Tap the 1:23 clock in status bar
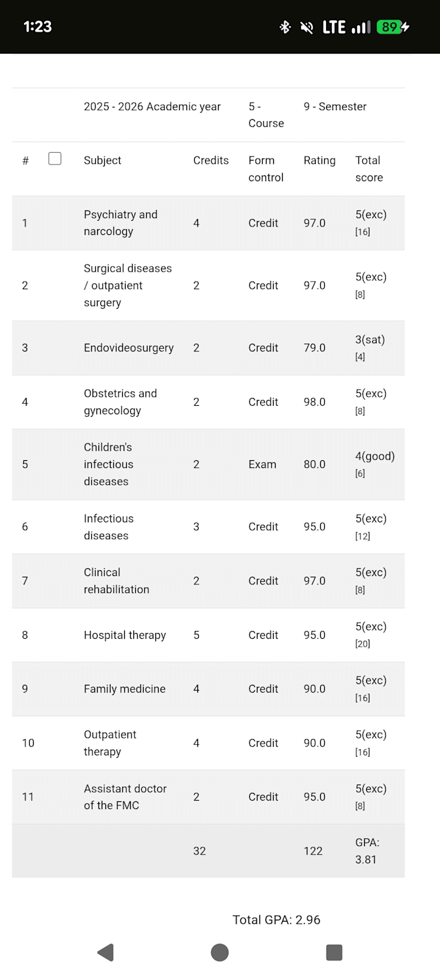 pos(38,27)
